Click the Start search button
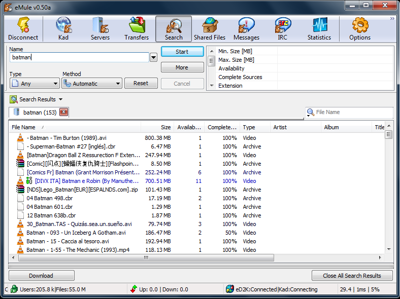Screen dimensions: 400x299 tap(182, 52)
